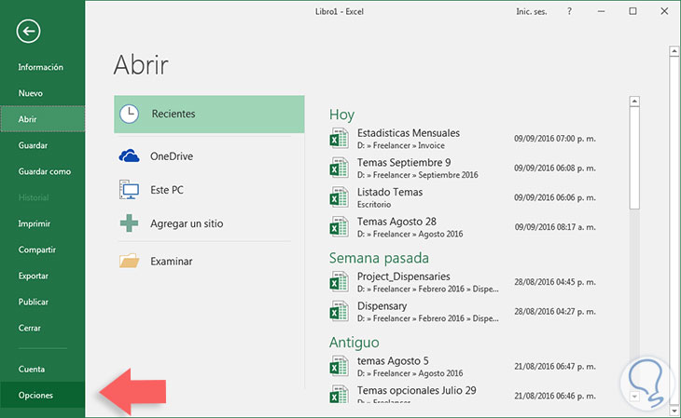Open file name Listado Temas

(x=390, y=192)
